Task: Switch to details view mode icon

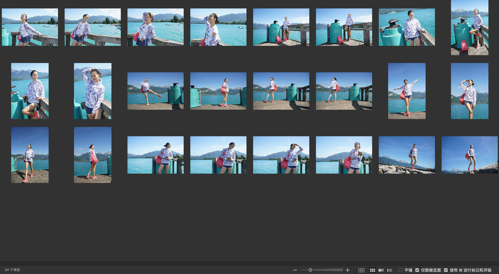Action: tap(381, 270)
